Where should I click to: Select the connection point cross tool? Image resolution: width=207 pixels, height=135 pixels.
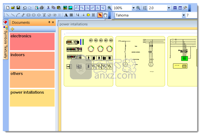click(83, 15)
